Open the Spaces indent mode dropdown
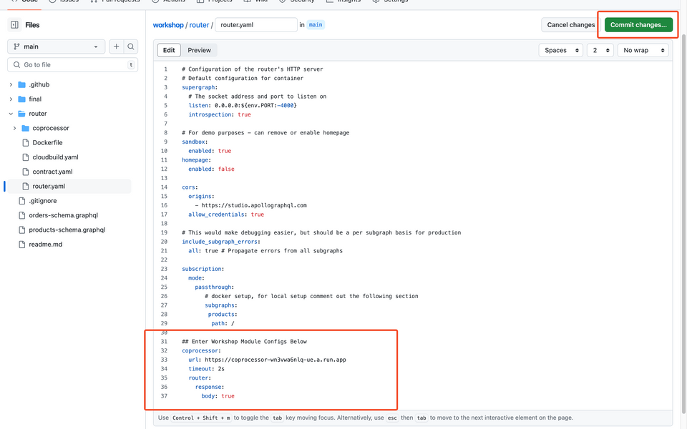 561,50
